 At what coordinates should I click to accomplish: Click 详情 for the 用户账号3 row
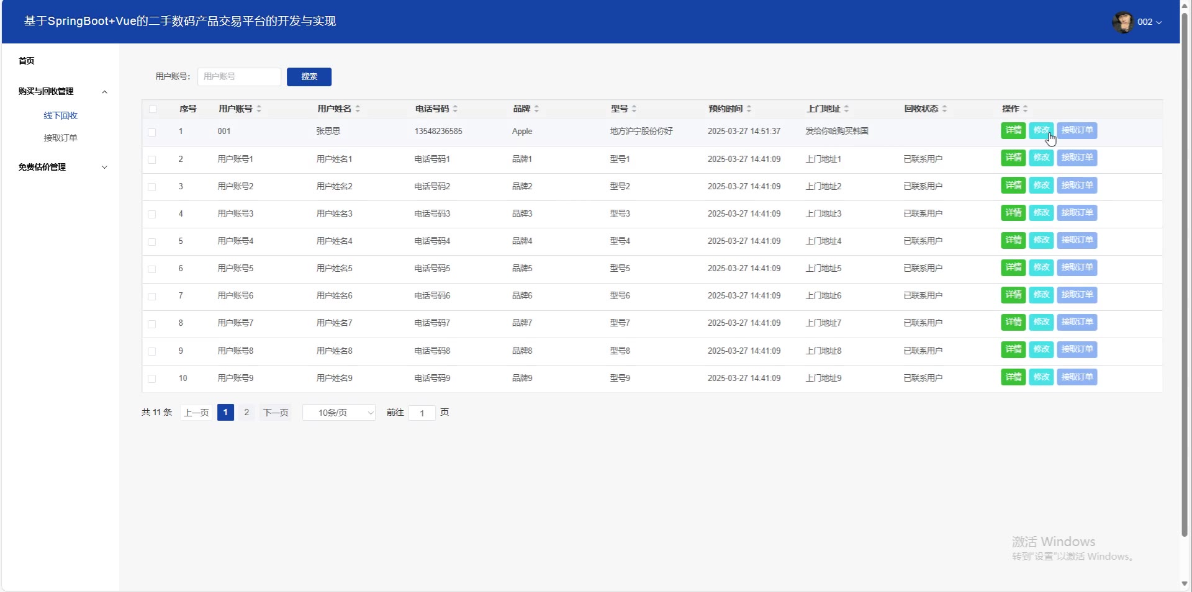coord(1013,213)
